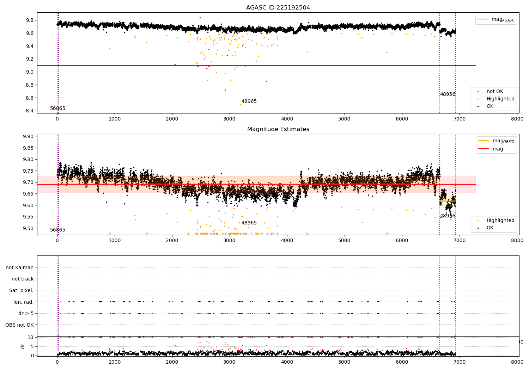Click the red mag line in the Magnitude Estimates plot

tap(256, 184)
